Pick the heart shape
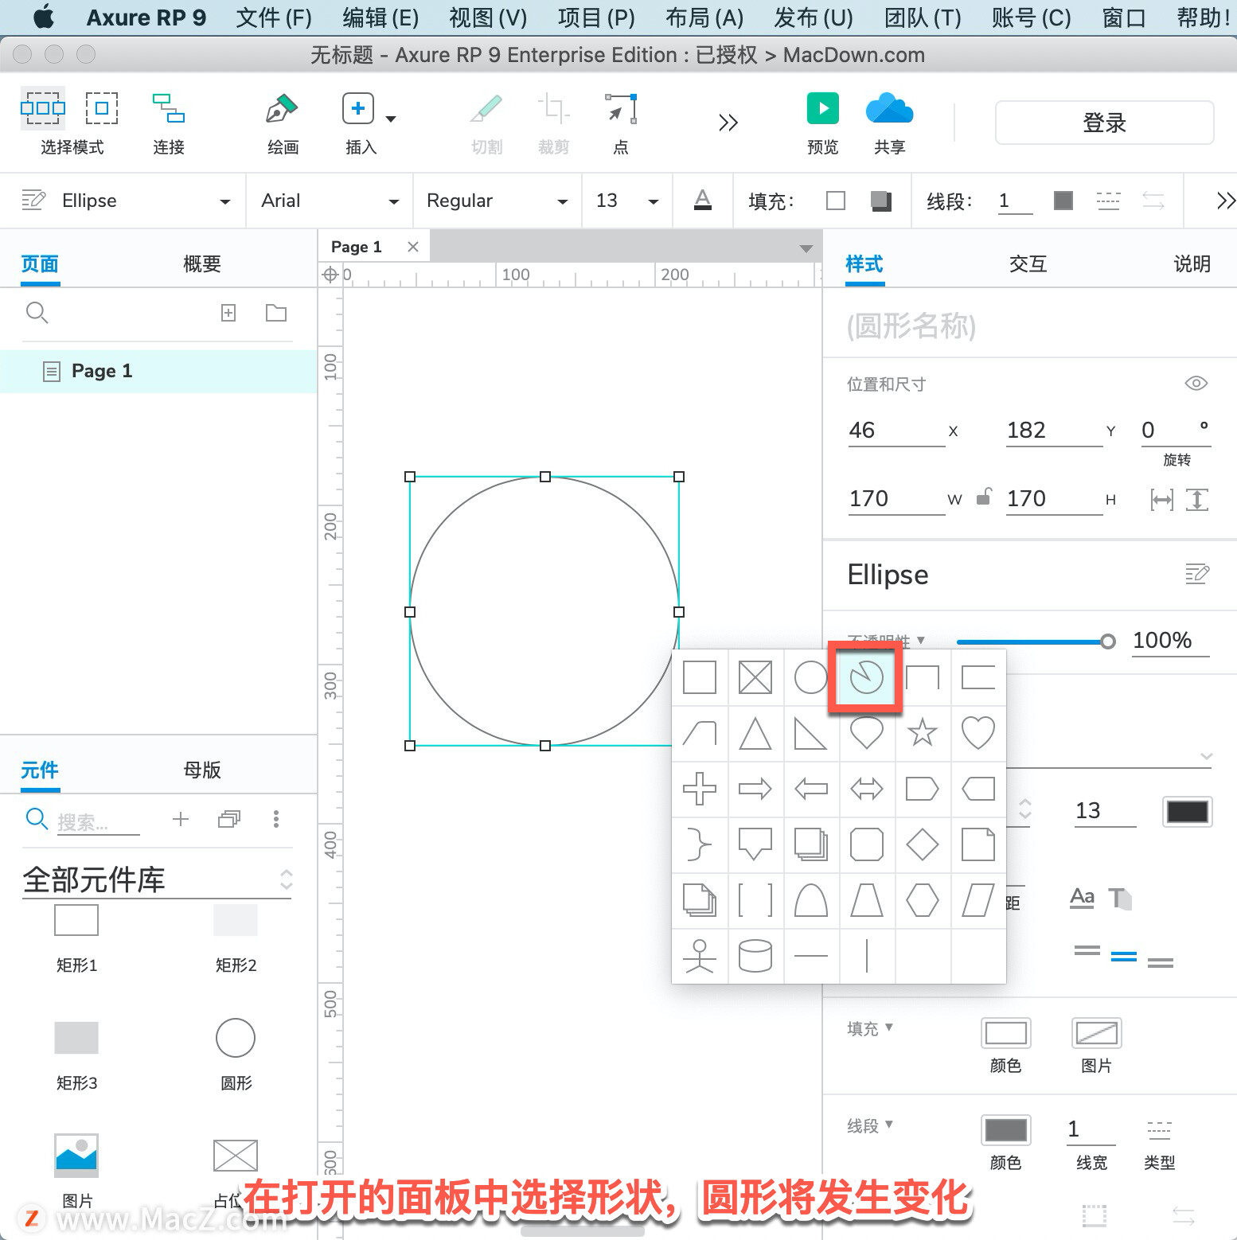This screenshot has width=1237, height=1240. (x=978, y=732)
